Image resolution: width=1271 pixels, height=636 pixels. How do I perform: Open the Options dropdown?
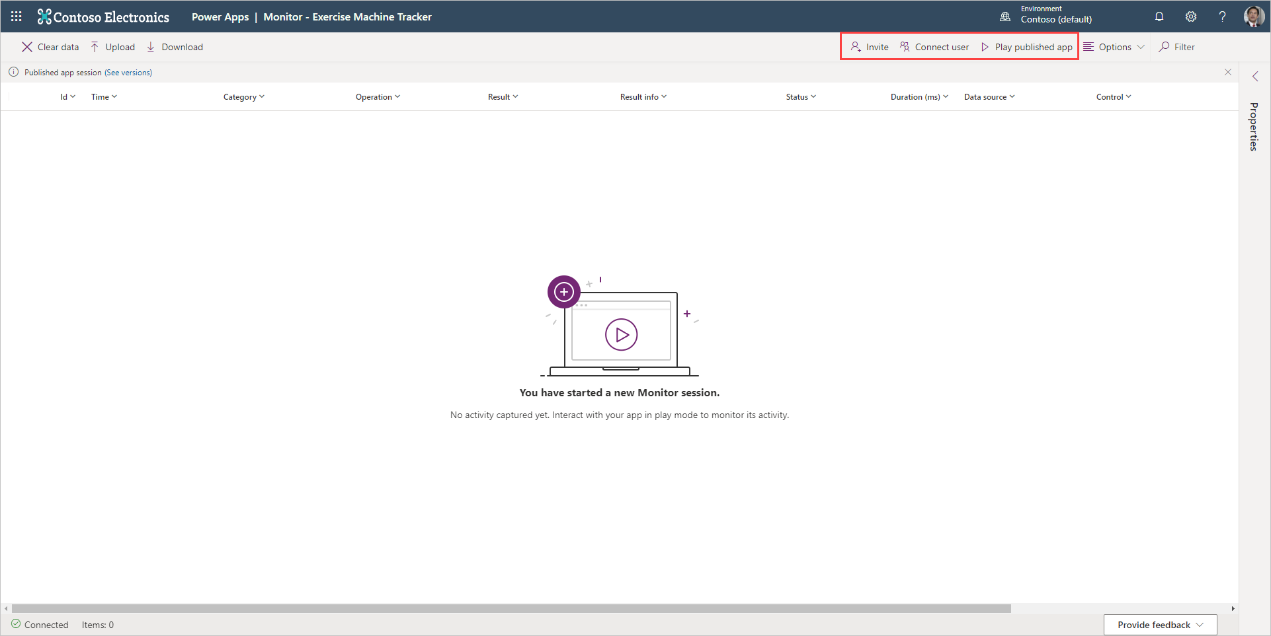[x=1114, y=46]
